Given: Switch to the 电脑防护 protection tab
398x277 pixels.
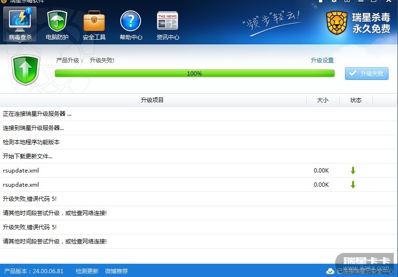Looking at the screenshot, I should 57,25.
